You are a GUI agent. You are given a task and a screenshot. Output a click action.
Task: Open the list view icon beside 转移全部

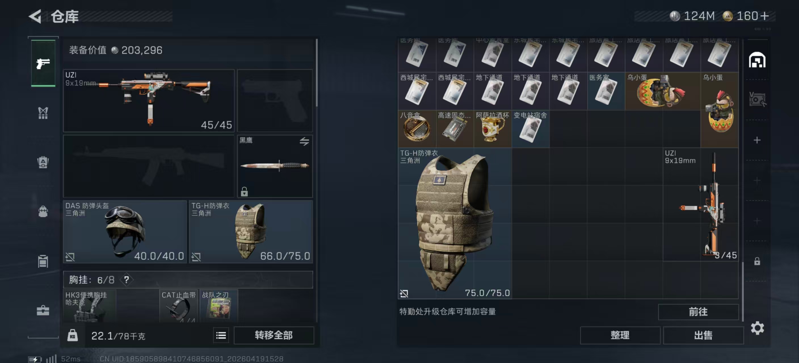[x=221, y=335]
